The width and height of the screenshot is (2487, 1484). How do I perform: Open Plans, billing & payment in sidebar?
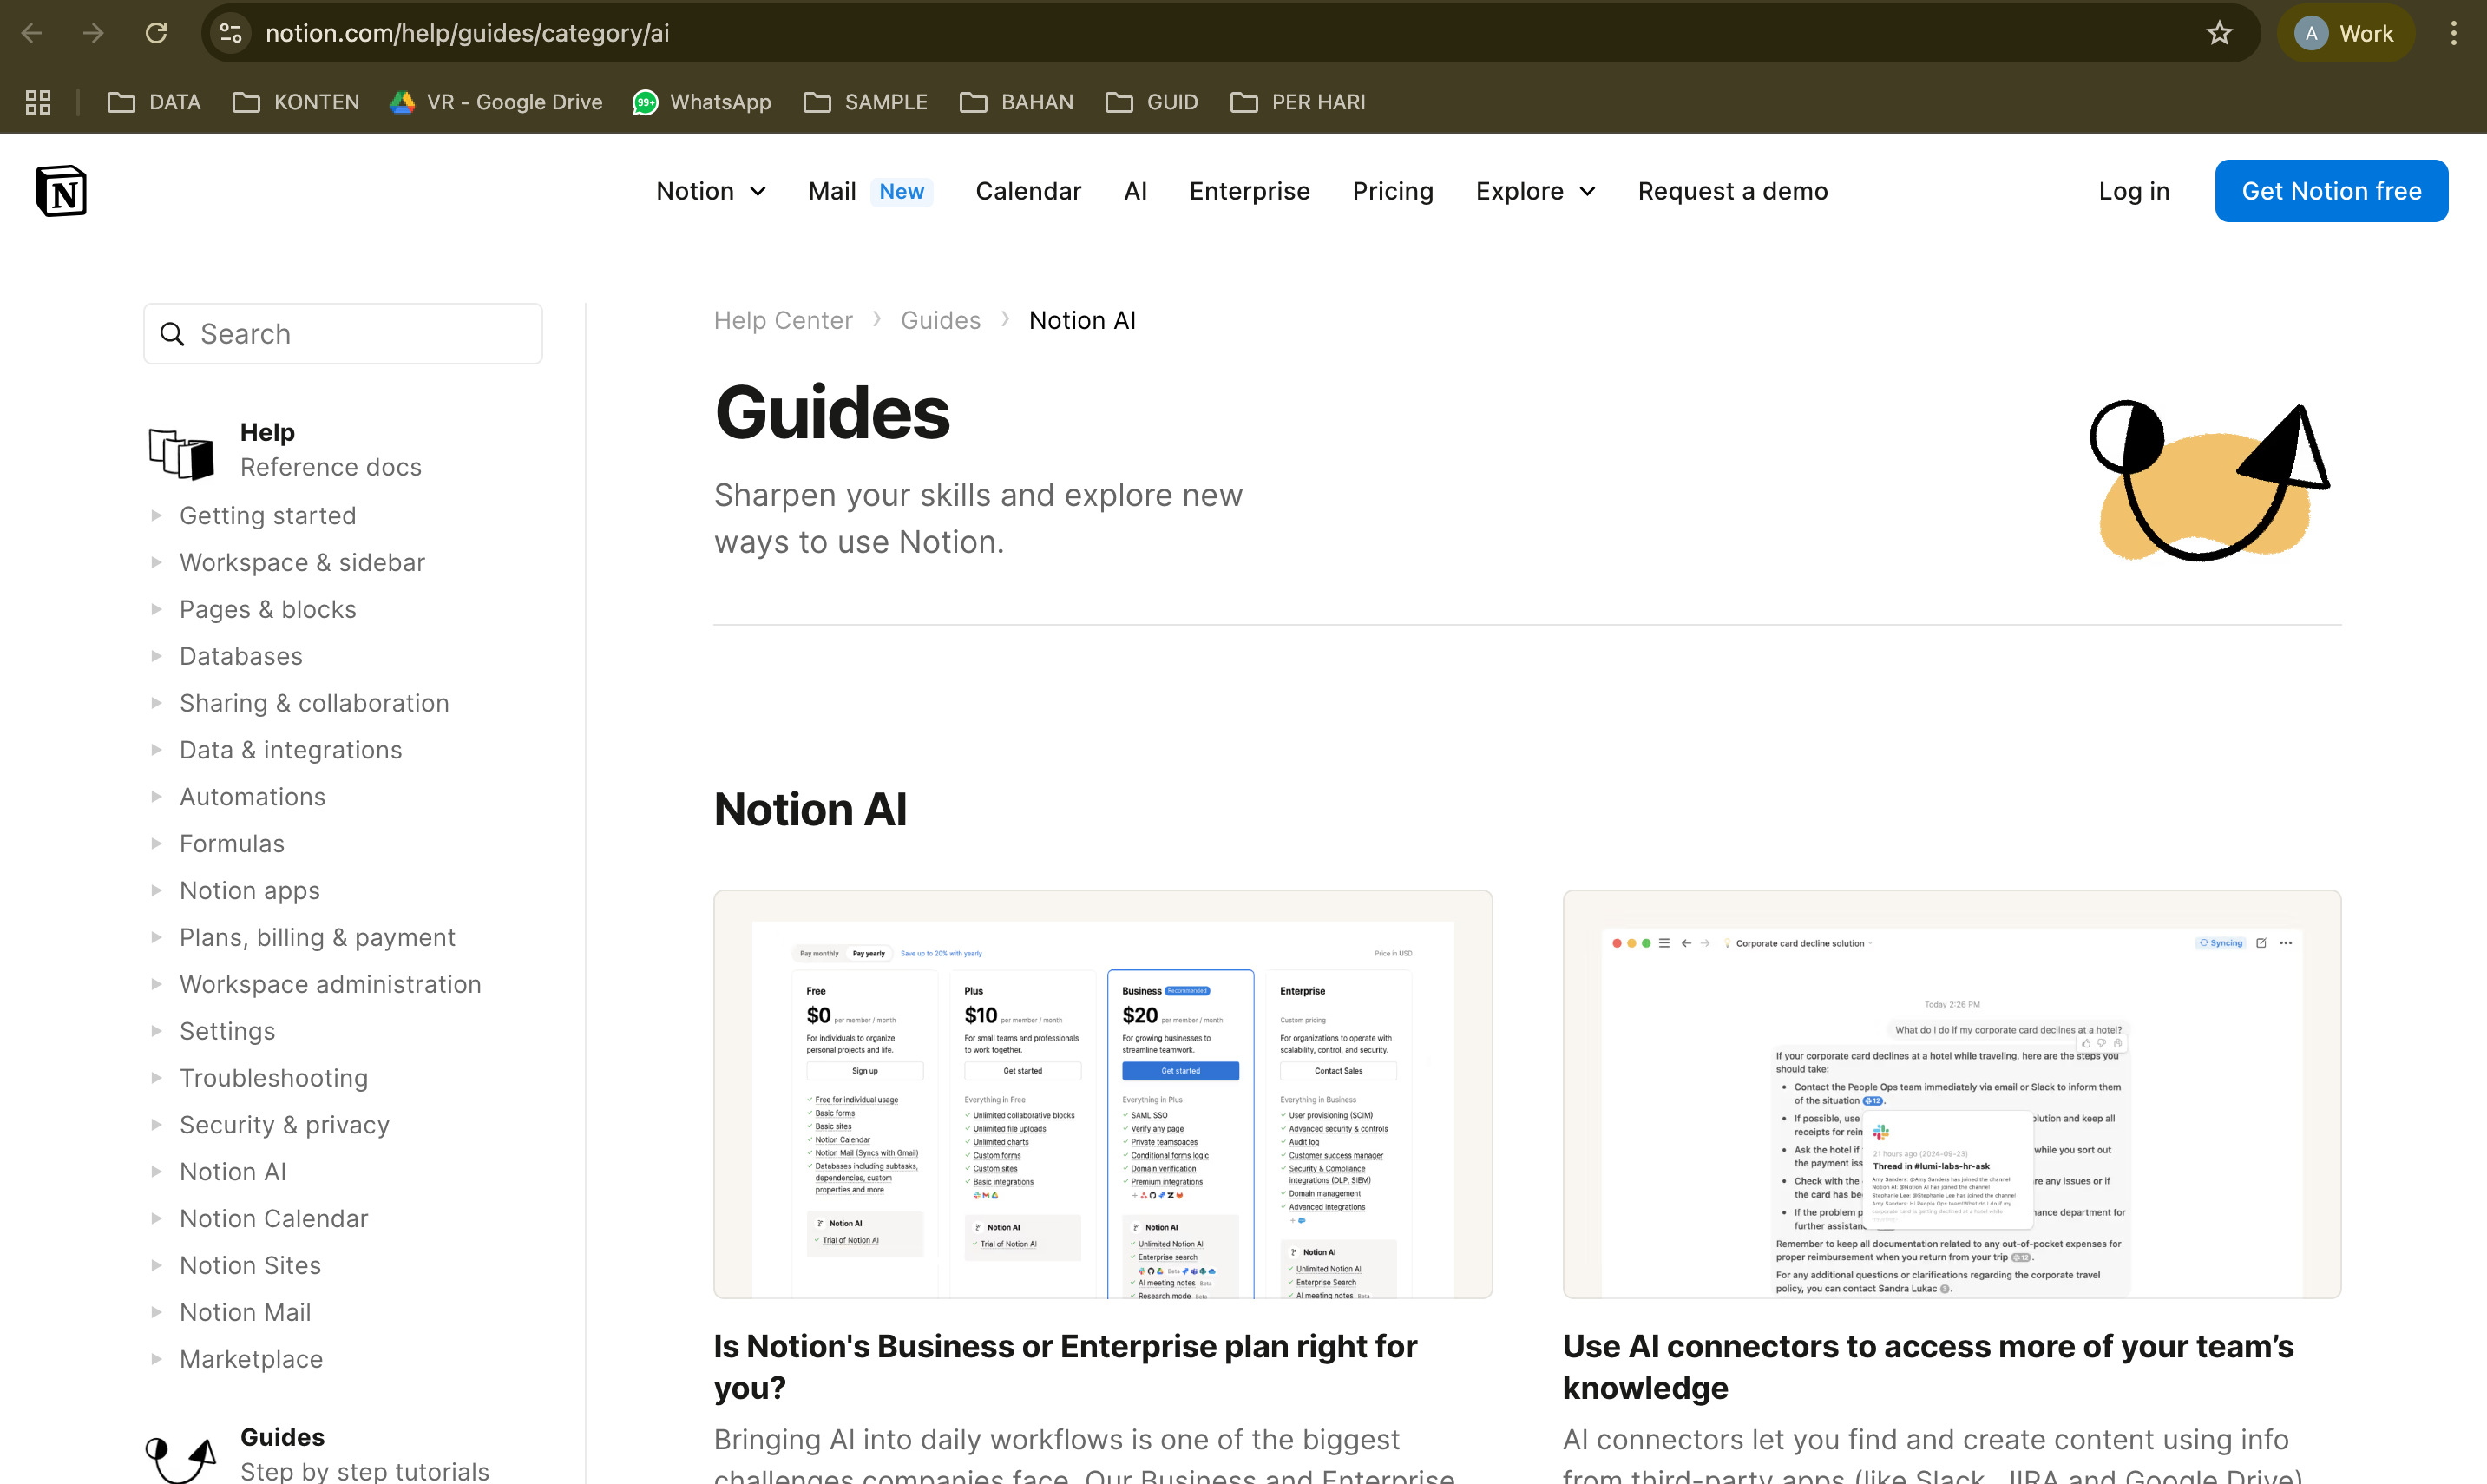(317, 937)
